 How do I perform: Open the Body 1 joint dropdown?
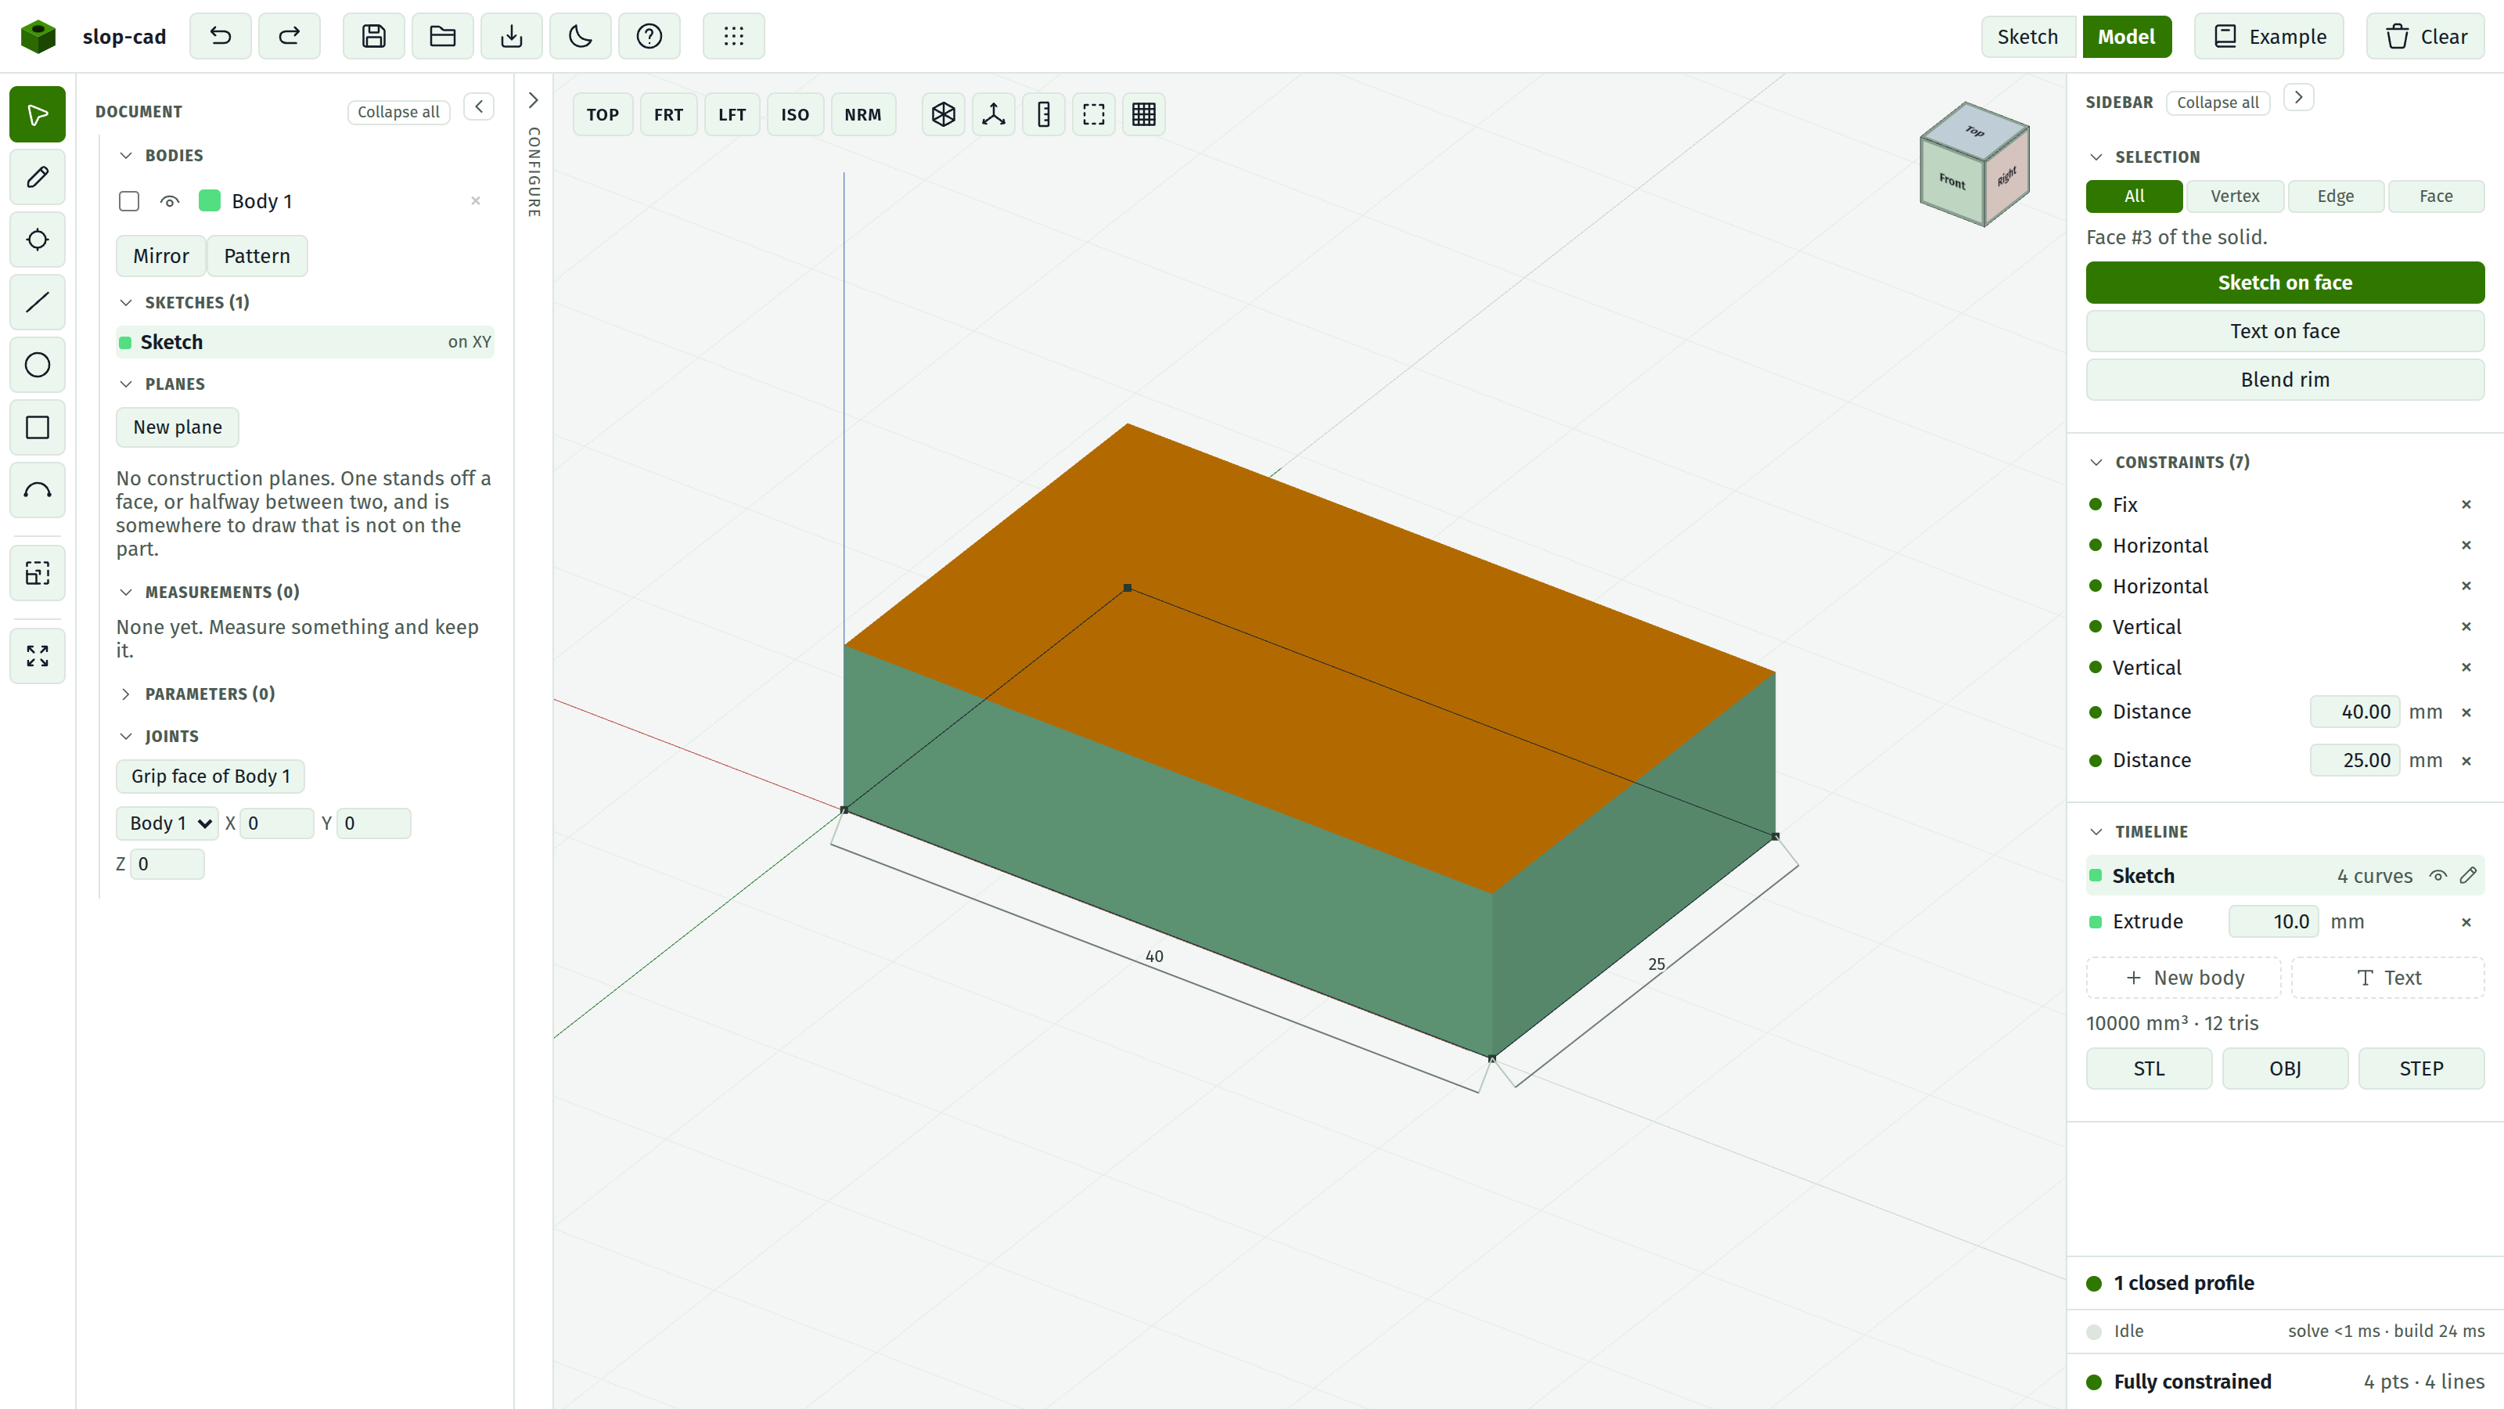click(x=168, y=823)
